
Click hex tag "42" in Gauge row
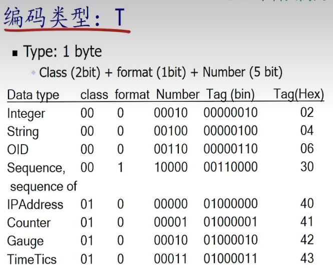click(307, 240)
